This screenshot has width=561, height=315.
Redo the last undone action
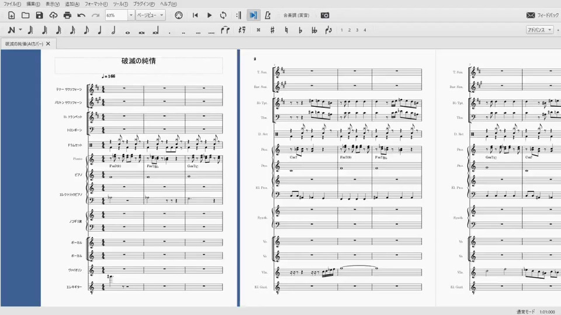click(95, 15)
